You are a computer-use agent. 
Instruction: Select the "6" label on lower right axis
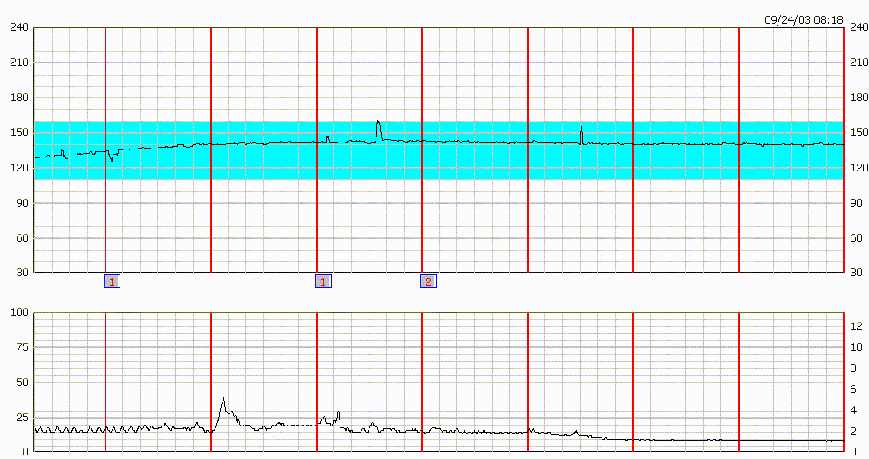coord(853,389)
